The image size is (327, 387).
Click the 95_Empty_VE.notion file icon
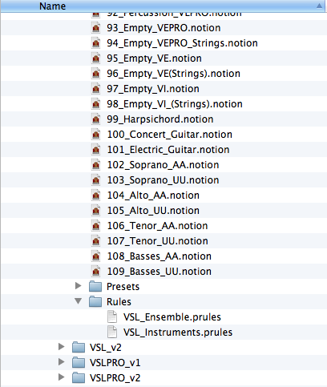tap(96, 58)
